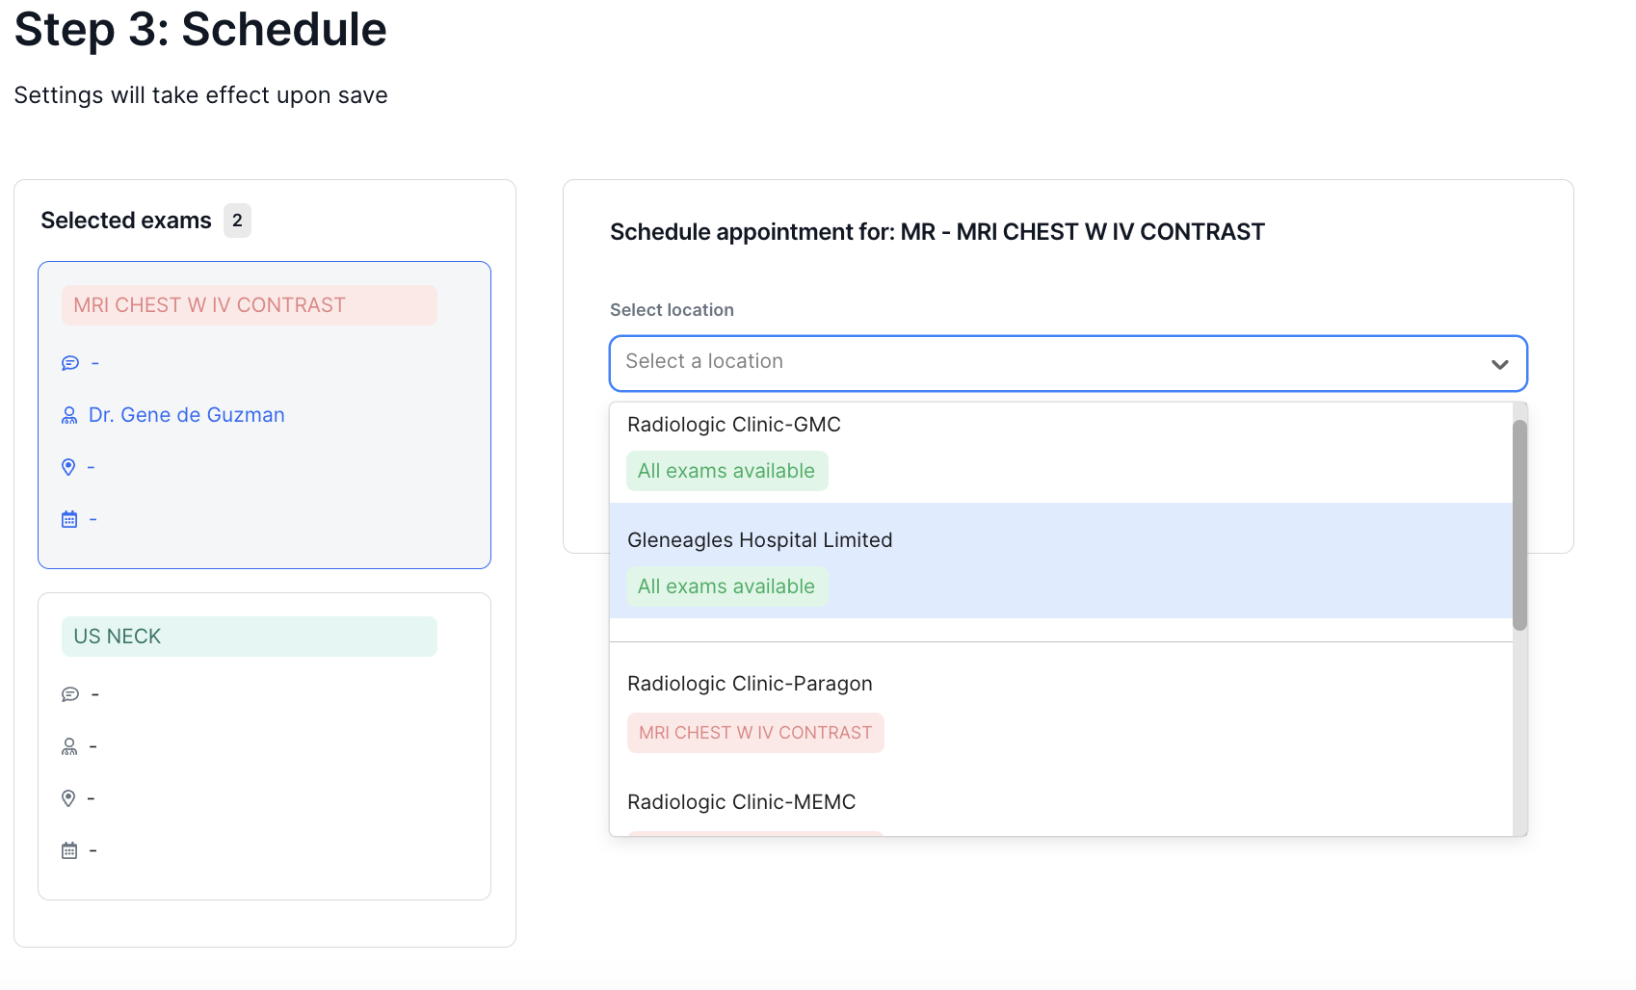The width and height of the screenshot is (1636, 990).
Task: Click the comment icon on US NECK card
Action: 69,693
